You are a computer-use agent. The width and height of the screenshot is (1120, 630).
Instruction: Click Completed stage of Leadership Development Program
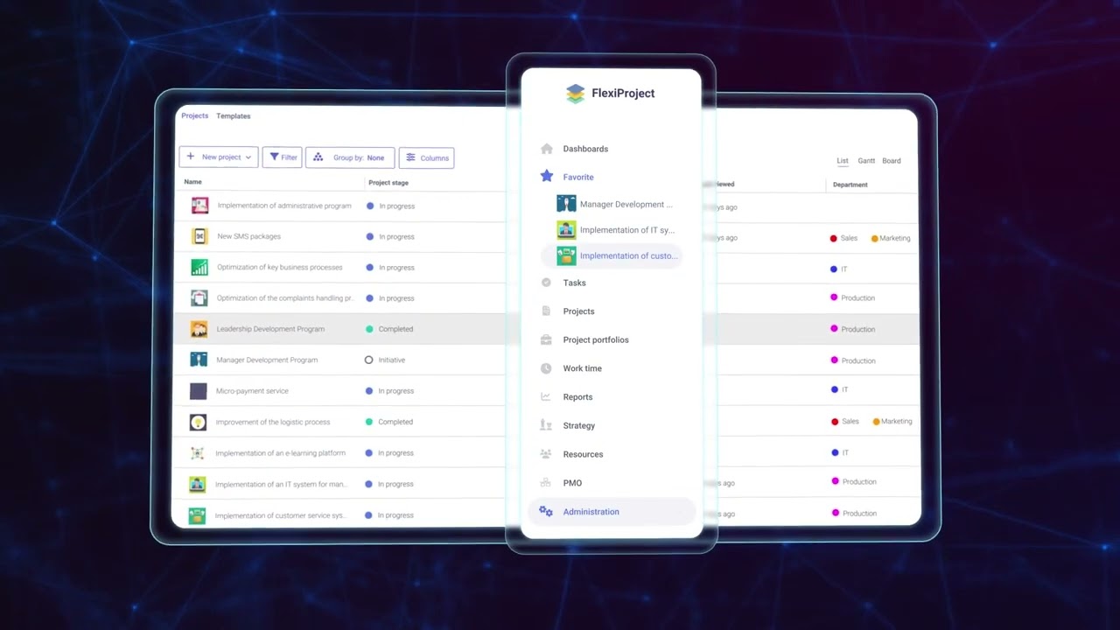click(389, 329)
